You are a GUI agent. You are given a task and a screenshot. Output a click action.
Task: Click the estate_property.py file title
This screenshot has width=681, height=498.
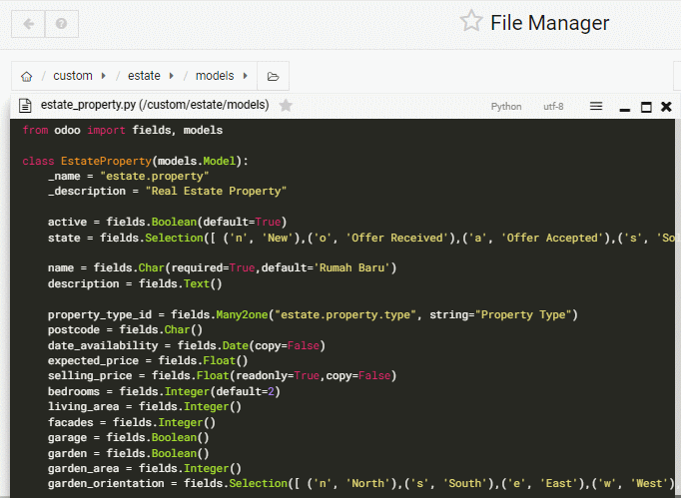(155, 105)
